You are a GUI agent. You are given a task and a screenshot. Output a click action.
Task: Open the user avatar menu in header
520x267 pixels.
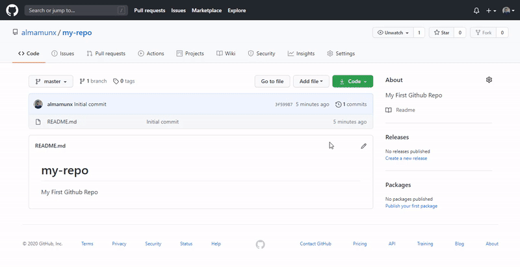click(508, 10)
